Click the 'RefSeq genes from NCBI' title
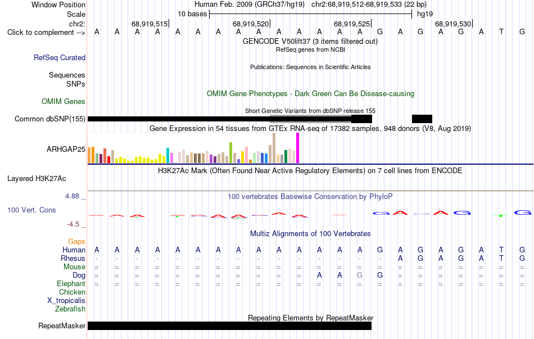534x339 pixels. tap(310, 49)
